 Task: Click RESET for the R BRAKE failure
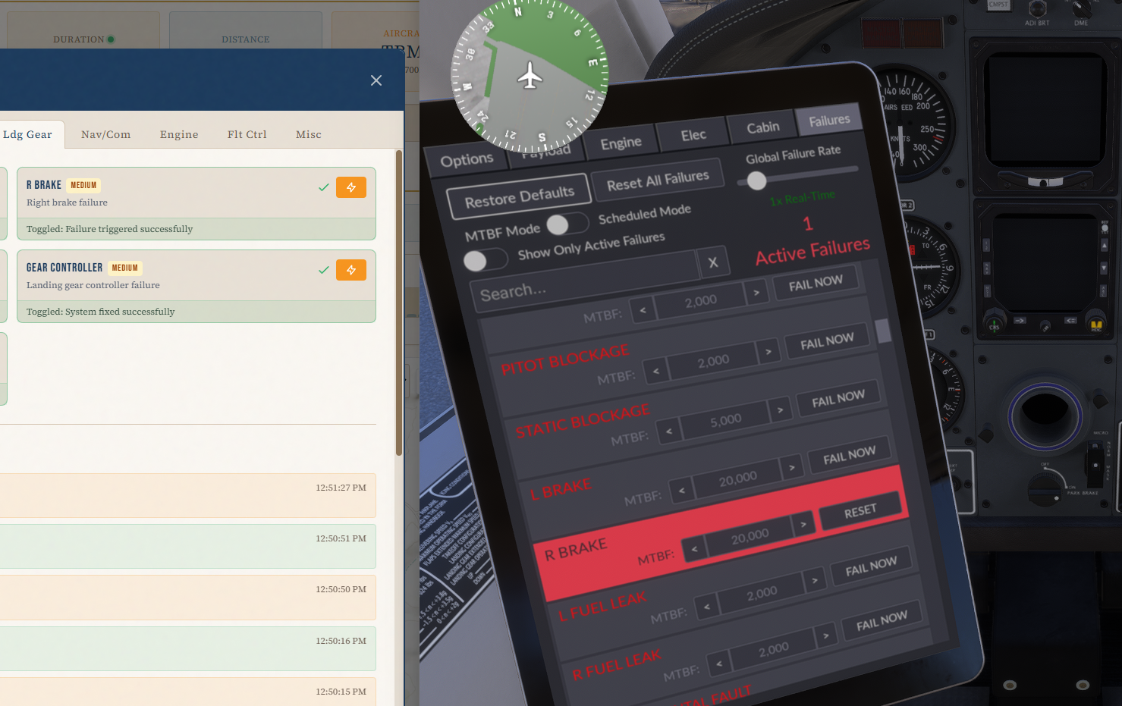tap(860, 512)
